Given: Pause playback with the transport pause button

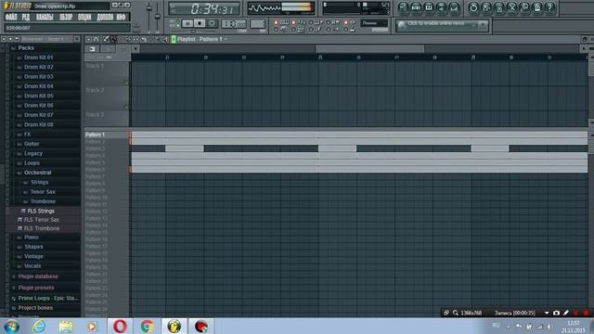Looking at the screenshot, I should coord(187,23).
